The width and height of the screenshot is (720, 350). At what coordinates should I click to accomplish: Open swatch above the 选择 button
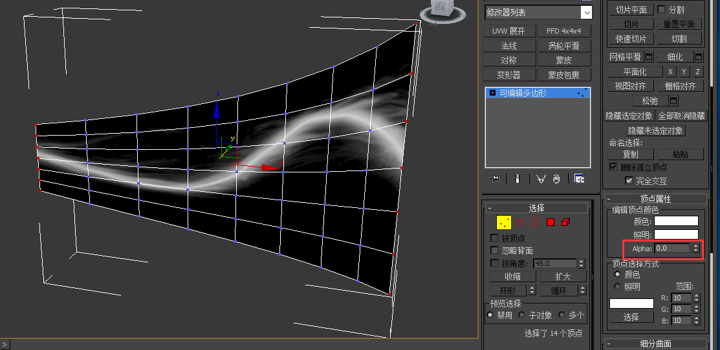(x=631, y=304)
